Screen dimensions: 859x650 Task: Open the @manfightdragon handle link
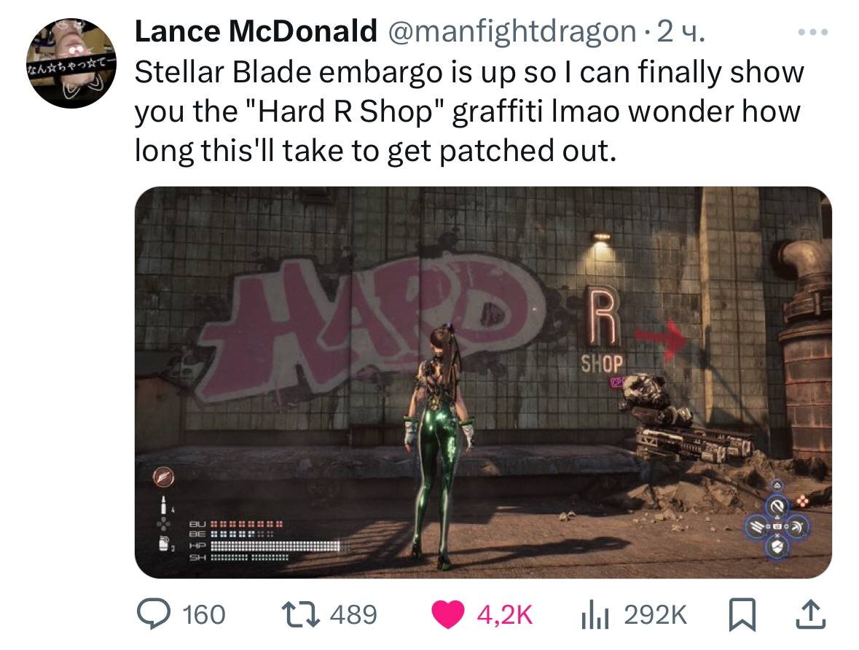coord(512,32)
